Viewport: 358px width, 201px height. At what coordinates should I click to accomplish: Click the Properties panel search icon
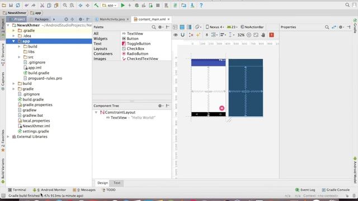pos(327,27)
